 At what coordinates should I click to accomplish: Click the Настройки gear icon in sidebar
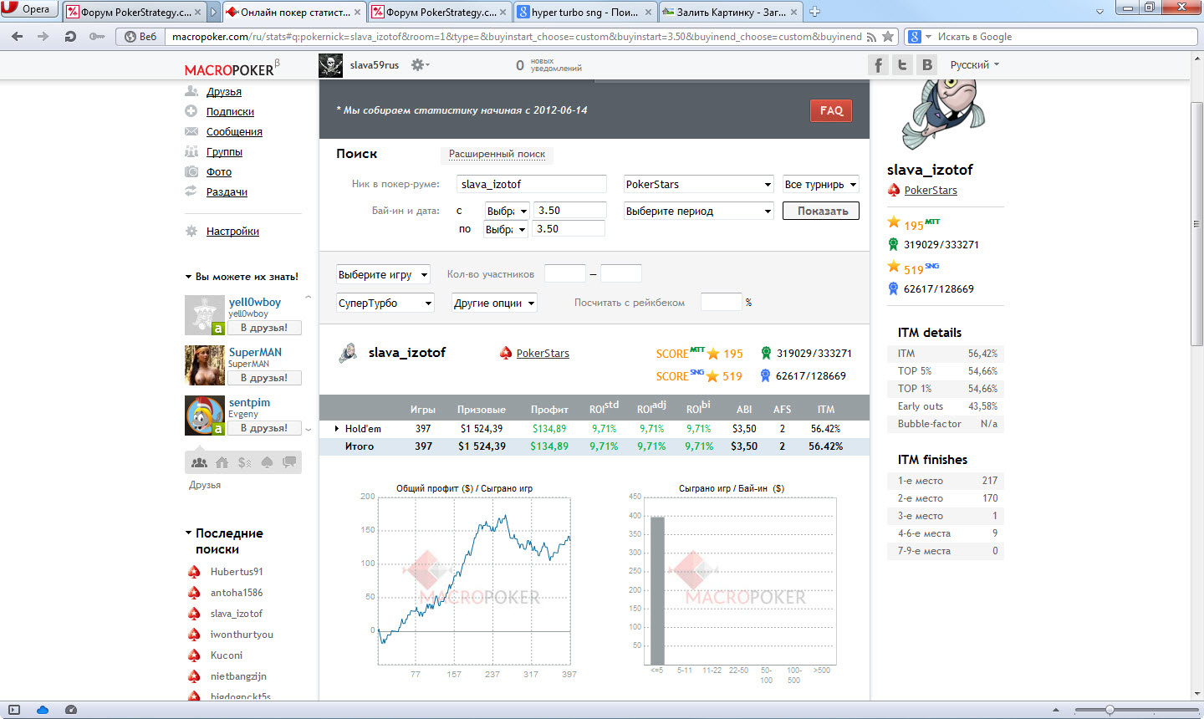pos(191,231)
